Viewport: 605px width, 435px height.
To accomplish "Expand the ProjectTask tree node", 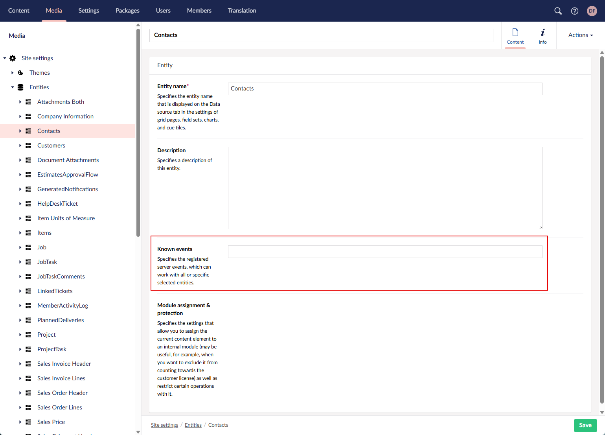I will click(x=20, y=349).
